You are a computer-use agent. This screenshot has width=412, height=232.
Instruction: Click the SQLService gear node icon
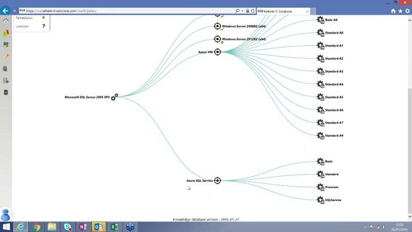[x=321, y=200]
